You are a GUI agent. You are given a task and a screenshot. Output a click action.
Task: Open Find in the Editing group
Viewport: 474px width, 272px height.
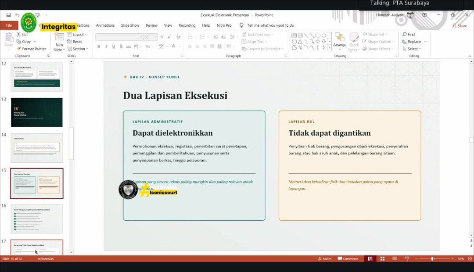pos(409,35)
